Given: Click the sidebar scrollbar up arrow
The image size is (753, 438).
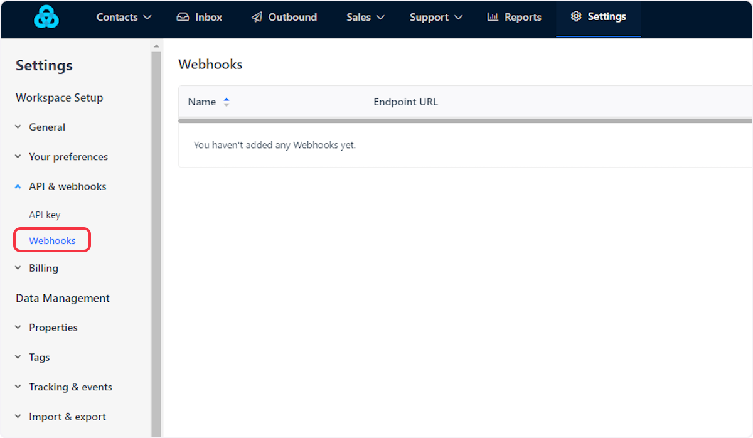Looking at the screenshot, I should point(156,46).
